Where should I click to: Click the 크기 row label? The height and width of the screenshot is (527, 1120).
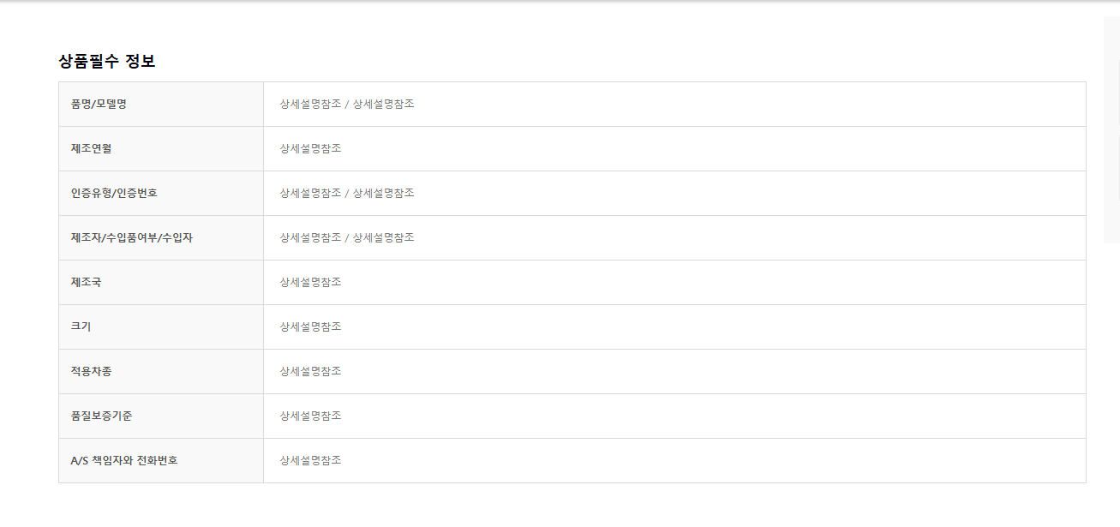81,327
